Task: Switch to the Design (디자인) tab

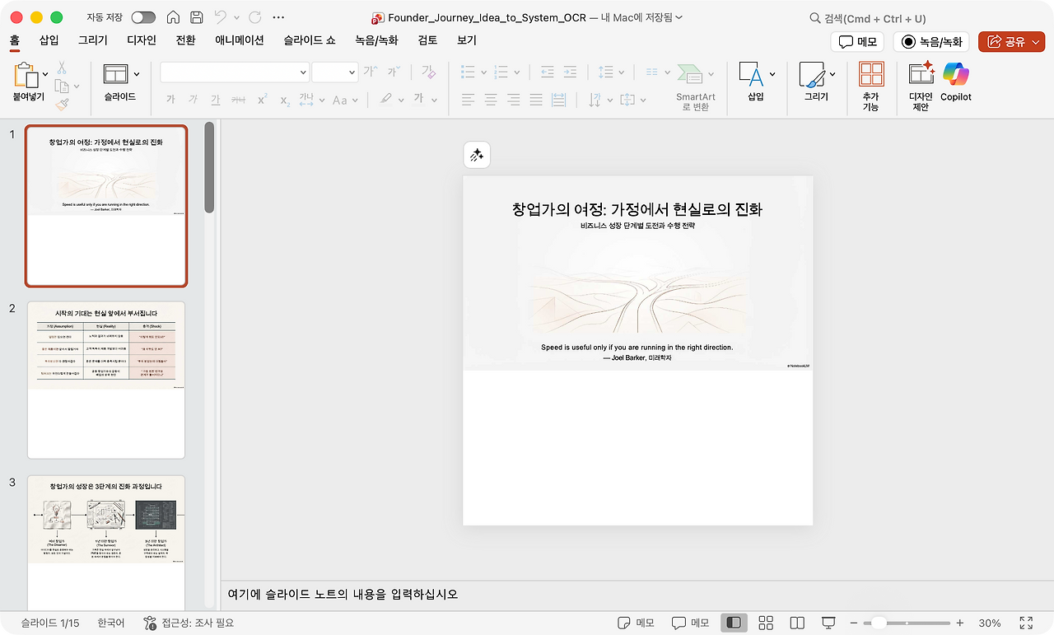Action: (x=142, y=40)
